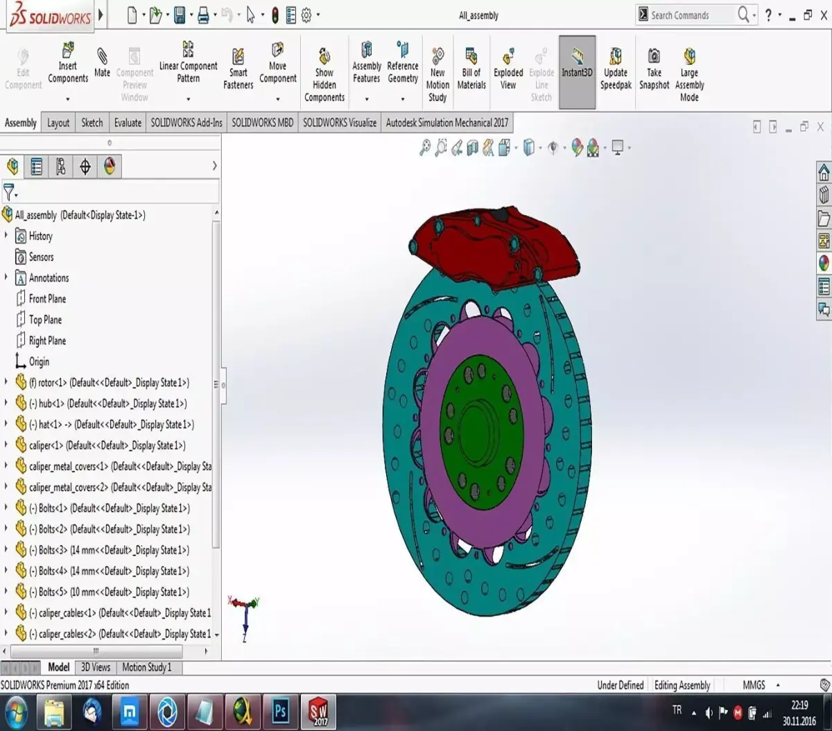Select the Smart Fasteners tool
The width and height of the screenshot is (832, 731).
pos(238,66)
